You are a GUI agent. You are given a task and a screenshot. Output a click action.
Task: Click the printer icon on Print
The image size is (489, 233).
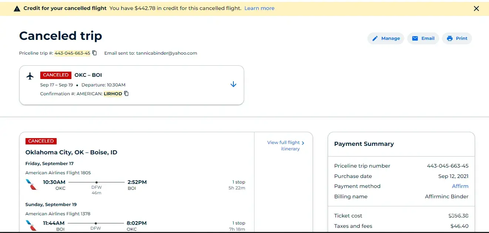point(450,38)
